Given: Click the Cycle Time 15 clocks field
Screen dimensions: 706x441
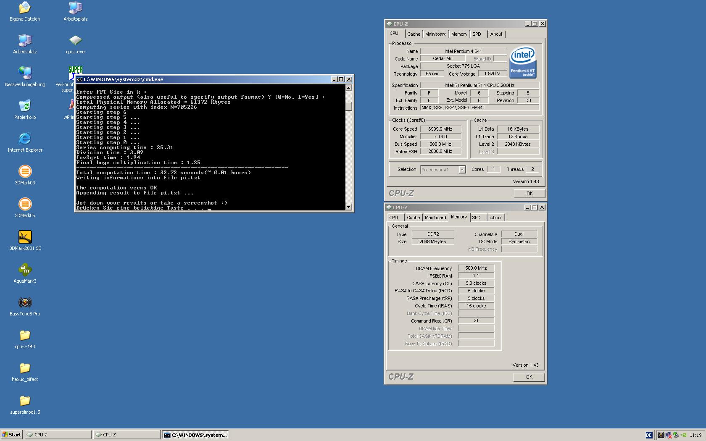Looking at the screenshot, I should (x=476, y=306).
